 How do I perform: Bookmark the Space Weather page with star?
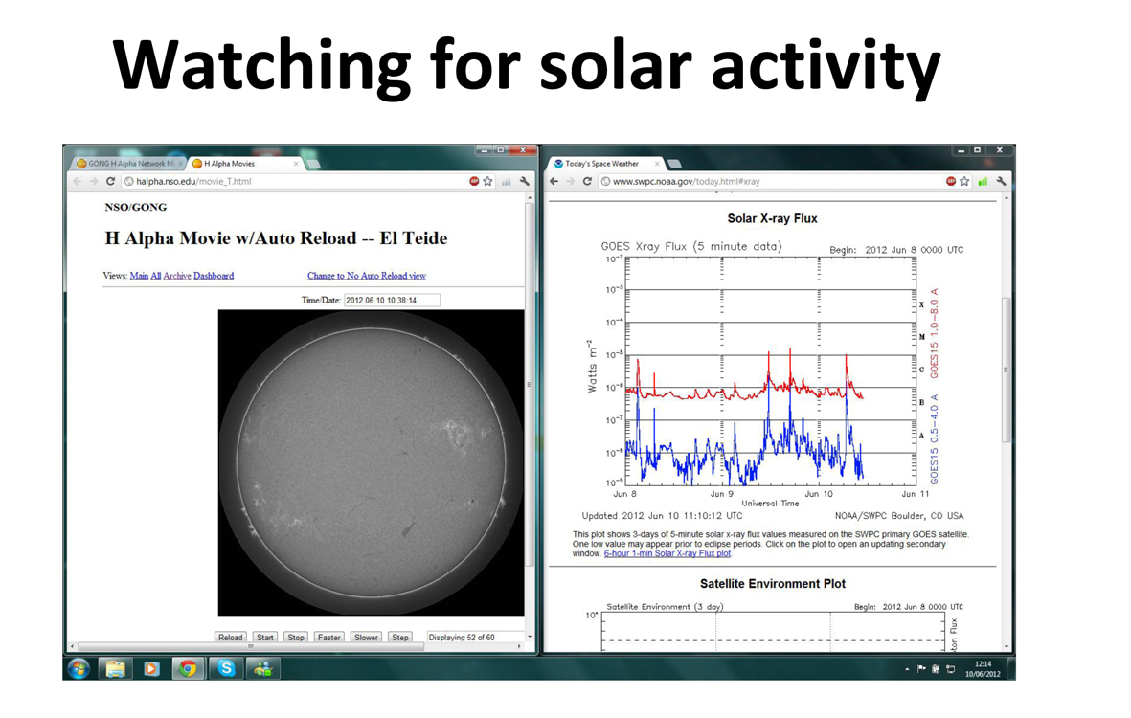pos(965,182)
